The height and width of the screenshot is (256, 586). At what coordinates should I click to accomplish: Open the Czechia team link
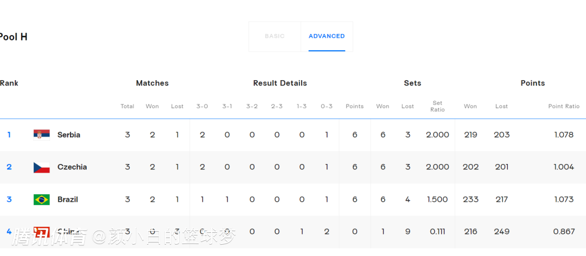(x=72, y=167)
